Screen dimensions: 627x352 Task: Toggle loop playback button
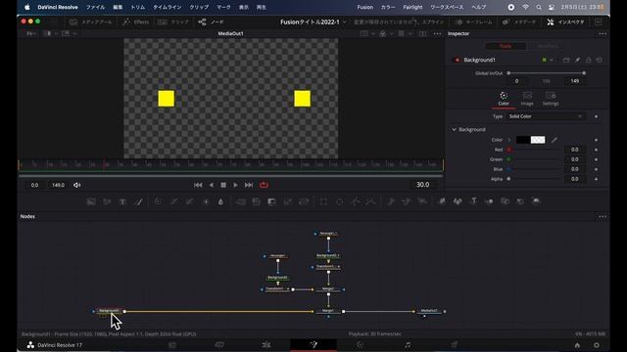(x=264, y=185)
